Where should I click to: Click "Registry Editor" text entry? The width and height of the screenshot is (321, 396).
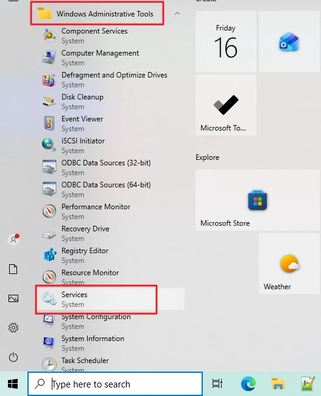85,251
